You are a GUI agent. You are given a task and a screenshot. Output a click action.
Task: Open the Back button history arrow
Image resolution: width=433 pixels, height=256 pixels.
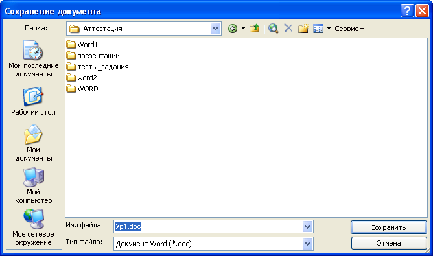click(x=243, y=28)
